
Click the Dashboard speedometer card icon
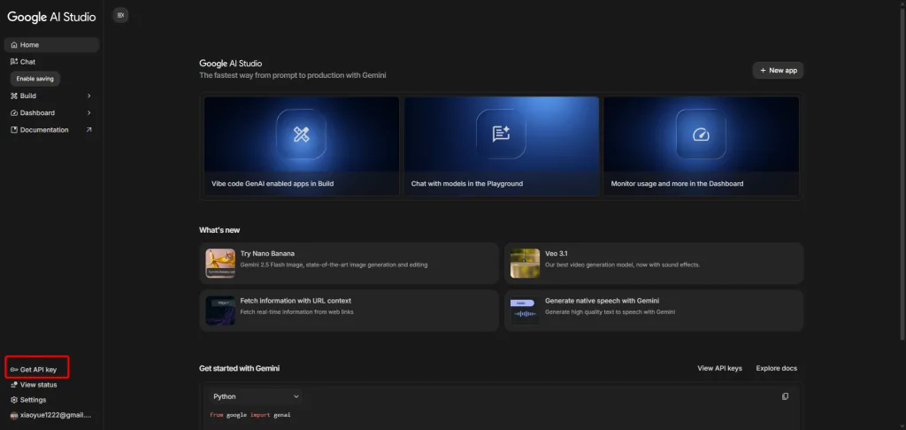701,134
